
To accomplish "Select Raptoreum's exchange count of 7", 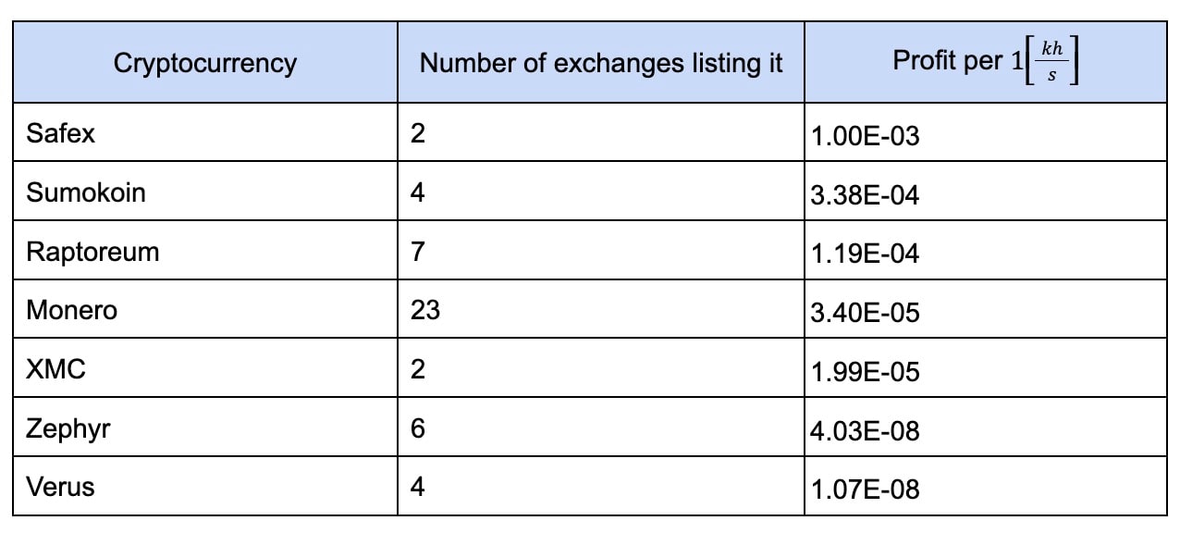I will click(418, 252).
